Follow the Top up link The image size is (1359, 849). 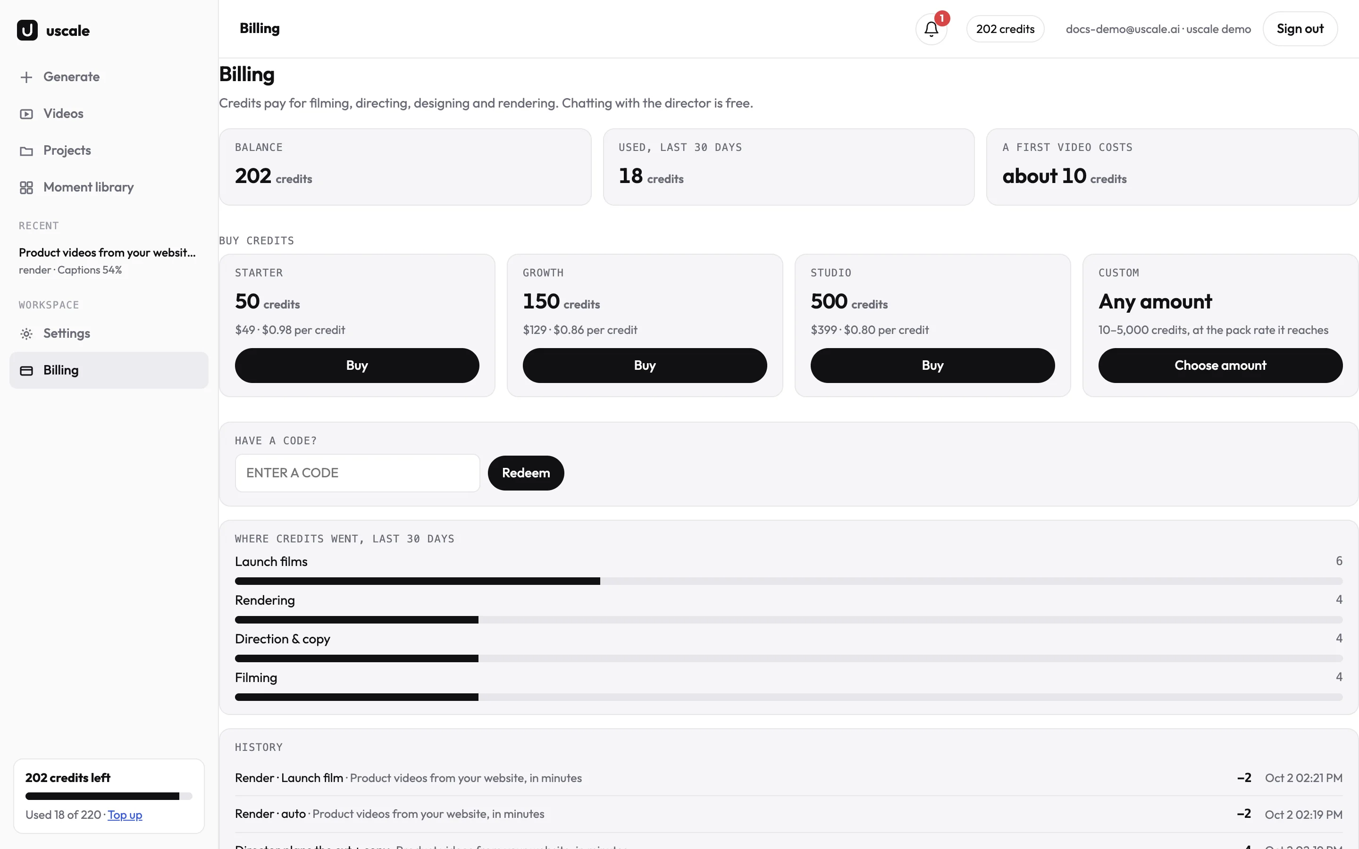pos(125,815)
